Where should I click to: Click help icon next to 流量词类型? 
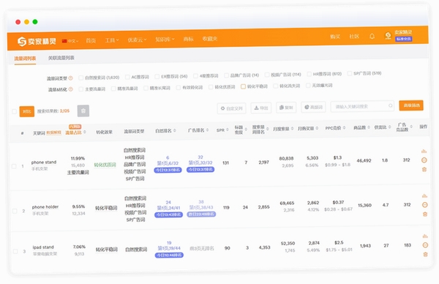tap(71, 78)
